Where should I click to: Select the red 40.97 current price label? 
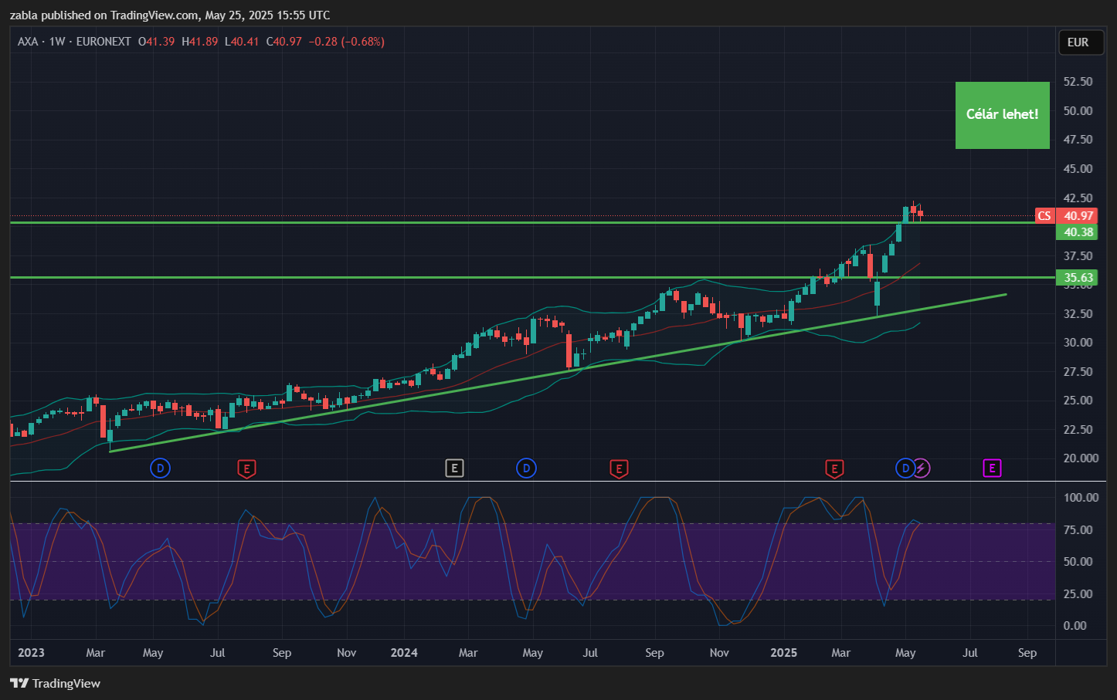(1078, 216)
